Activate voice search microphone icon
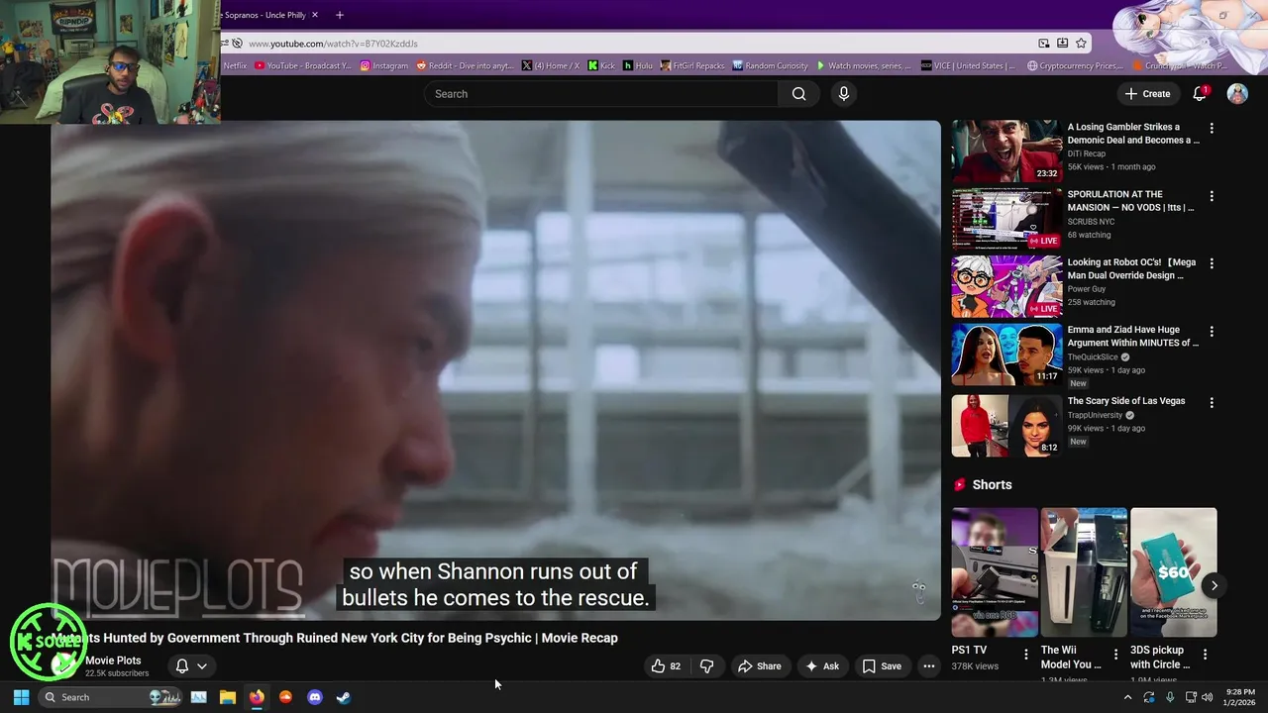The height and width of the screenshot is (713, 1268). 843,94
